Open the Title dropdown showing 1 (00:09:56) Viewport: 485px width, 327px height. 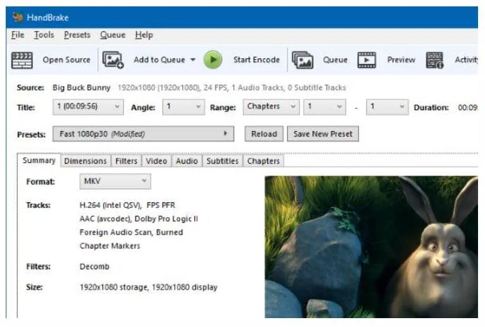point(88,107)
